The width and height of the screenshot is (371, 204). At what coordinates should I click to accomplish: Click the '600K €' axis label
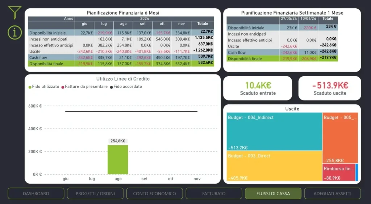(x=35, y=106)
